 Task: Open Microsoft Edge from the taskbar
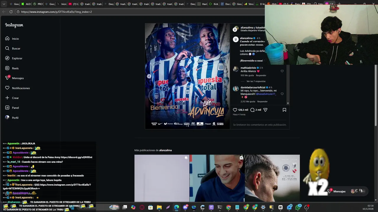pos(176,207)
